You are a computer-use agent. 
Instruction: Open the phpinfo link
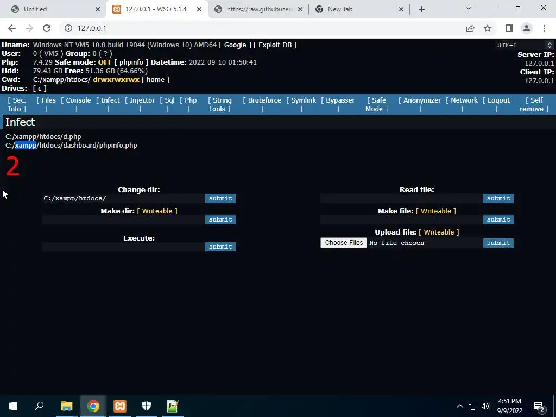coord(131,62)
